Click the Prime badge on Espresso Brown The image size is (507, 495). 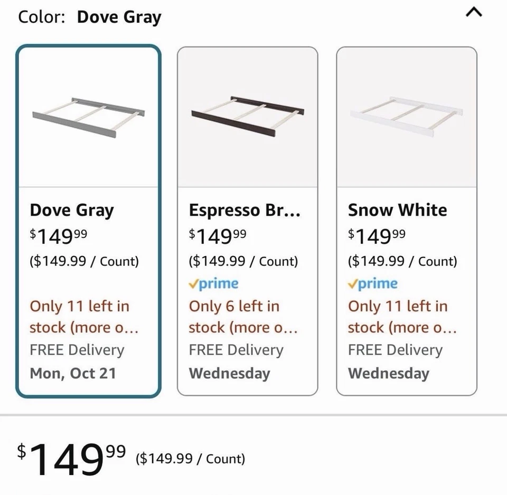click(214, 284)
